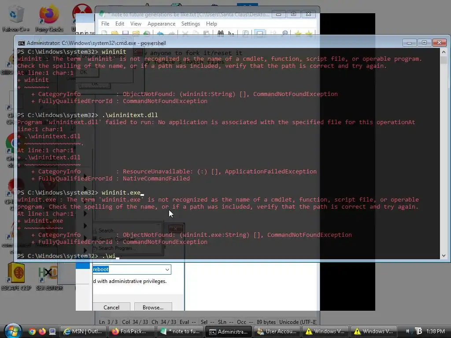Click the '.\wininitext.dll' command prompt line
Image resolution: width=451 pixels, height=338 pixels.
pos(88,115)
